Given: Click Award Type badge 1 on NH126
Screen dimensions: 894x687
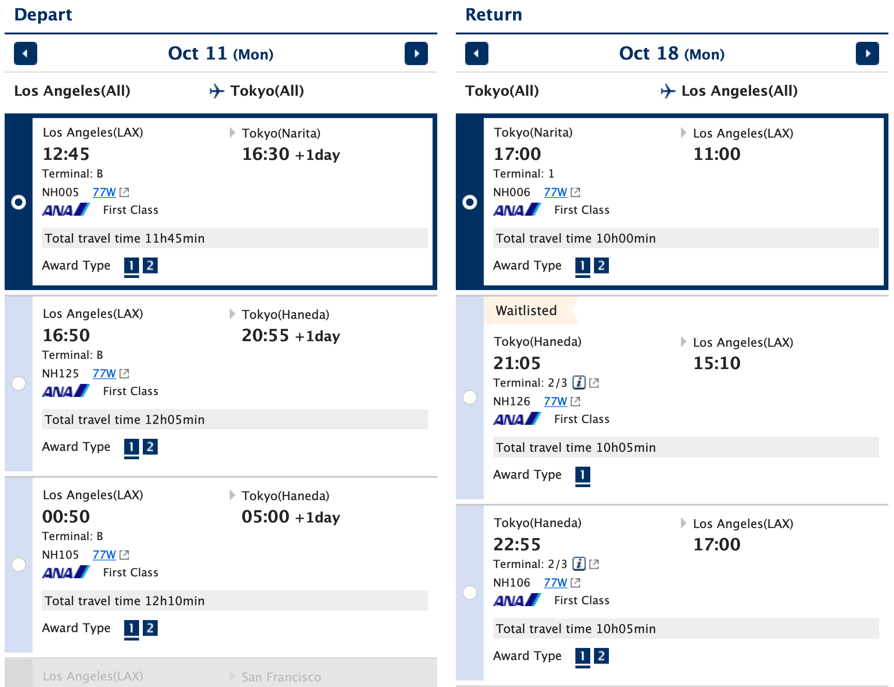Looking at the screenshot, I should click(583, 475).
